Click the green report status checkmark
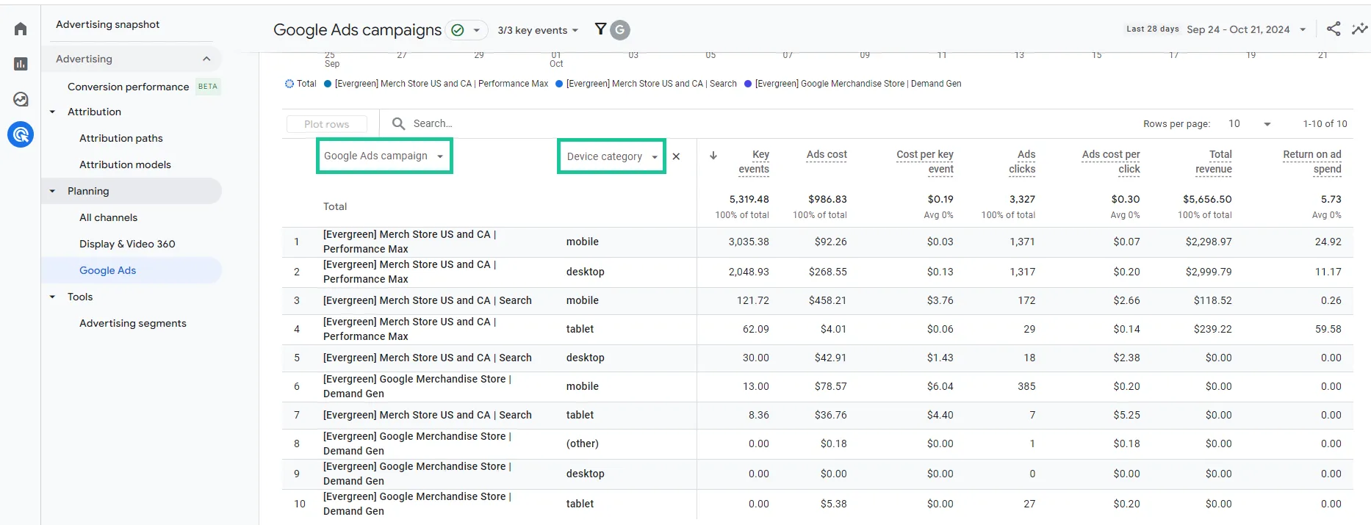1371x525 pixels. (458, 30)
